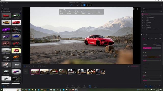Toggle visibility of Vegetation folder
Screen dimensions: 163x91
[142, 27]
